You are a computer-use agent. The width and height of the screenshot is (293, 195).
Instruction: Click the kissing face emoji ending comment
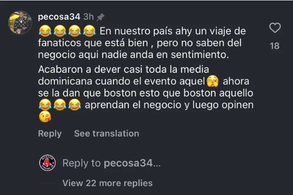45,116
